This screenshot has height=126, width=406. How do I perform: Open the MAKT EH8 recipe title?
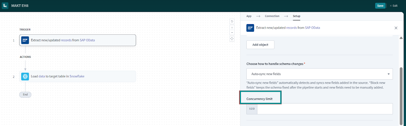coord(20,6)
